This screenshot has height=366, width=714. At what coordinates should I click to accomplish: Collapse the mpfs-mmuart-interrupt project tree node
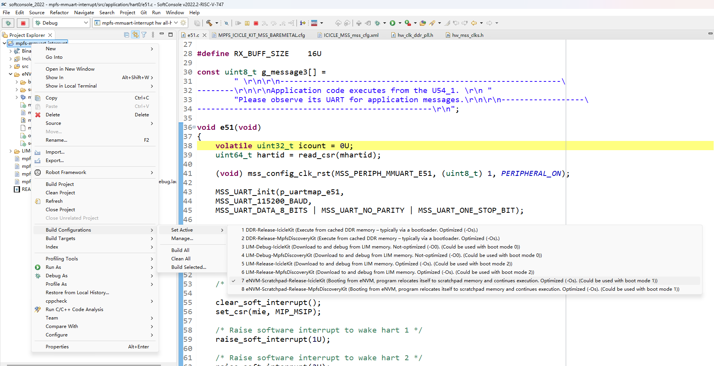coord(4,43)
